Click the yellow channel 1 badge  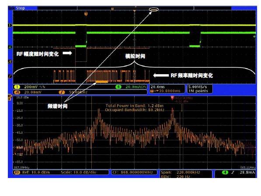coord(17,87)
